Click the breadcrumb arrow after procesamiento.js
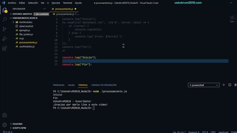 pos(76,14)
